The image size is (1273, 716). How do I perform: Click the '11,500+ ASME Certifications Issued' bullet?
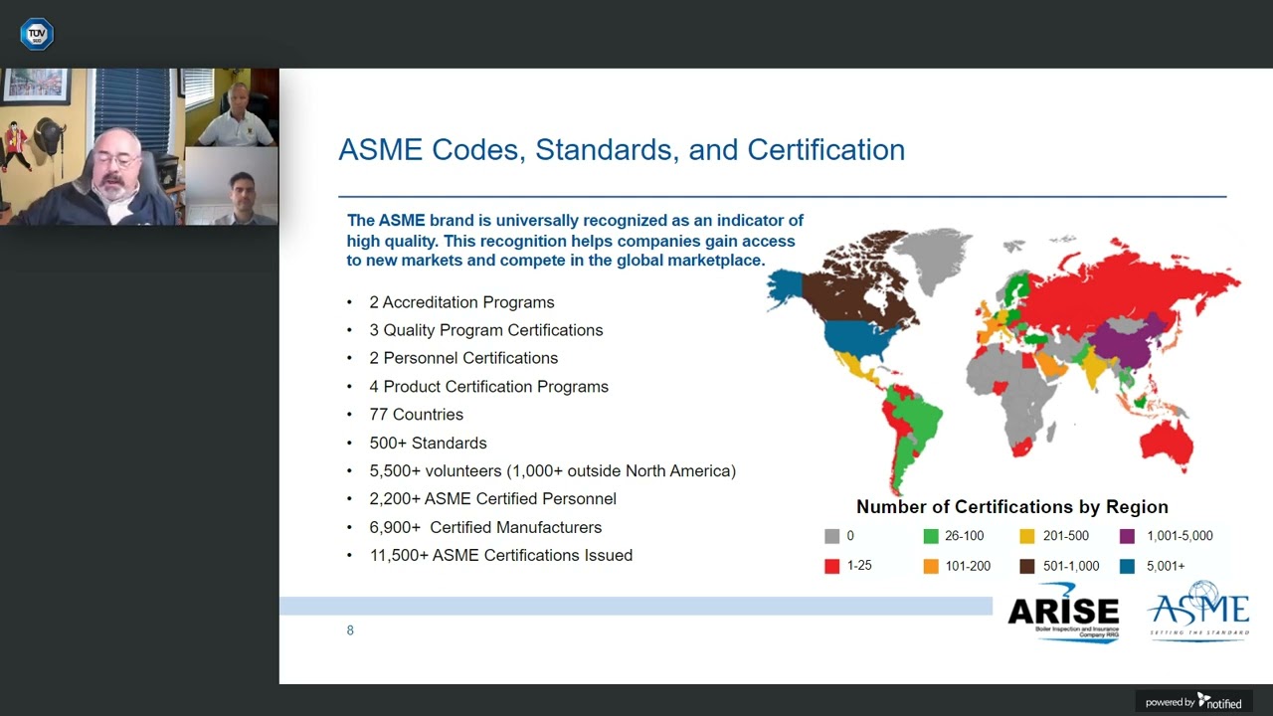(500, 556)
